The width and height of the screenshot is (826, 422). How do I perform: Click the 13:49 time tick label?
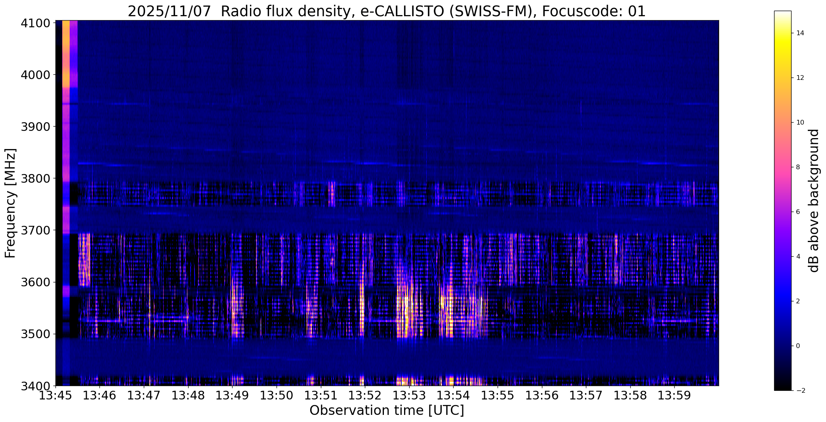232,396
